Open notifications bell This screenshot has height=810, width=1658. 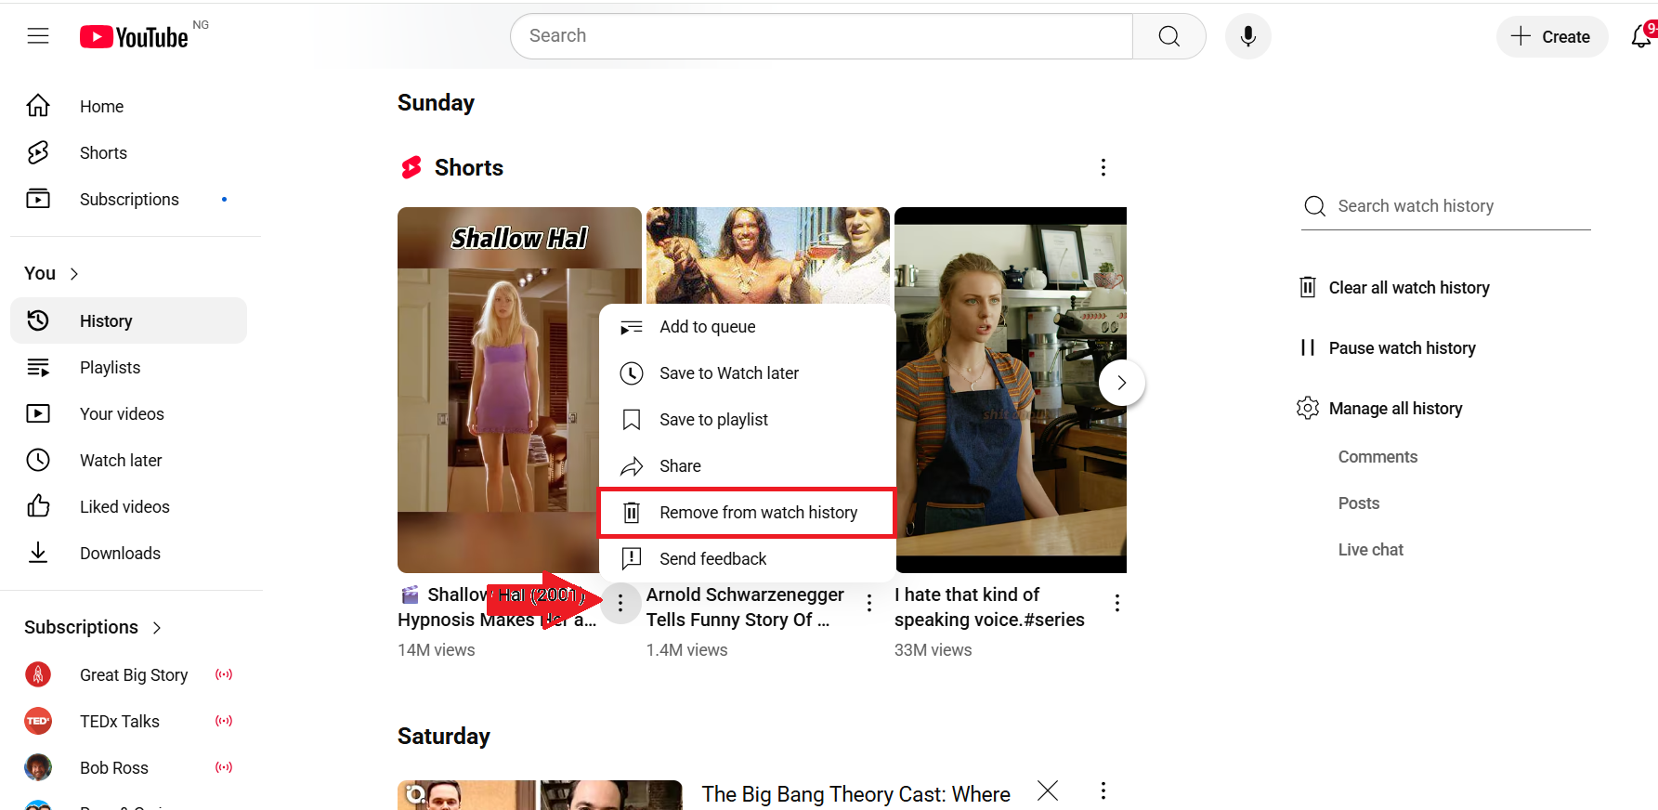coord(1641,36)
